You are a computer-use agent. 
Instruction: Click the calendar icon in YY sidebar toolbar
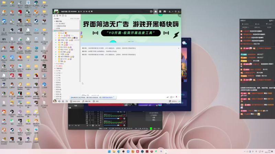click(63, 16)
